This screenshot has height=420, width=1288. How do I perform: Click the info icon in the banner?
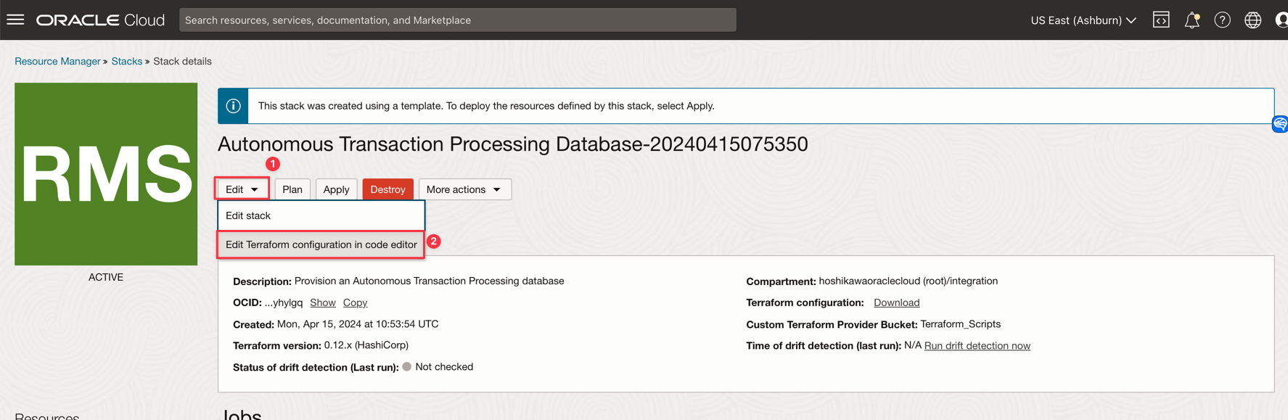click(x=233, y=106)
